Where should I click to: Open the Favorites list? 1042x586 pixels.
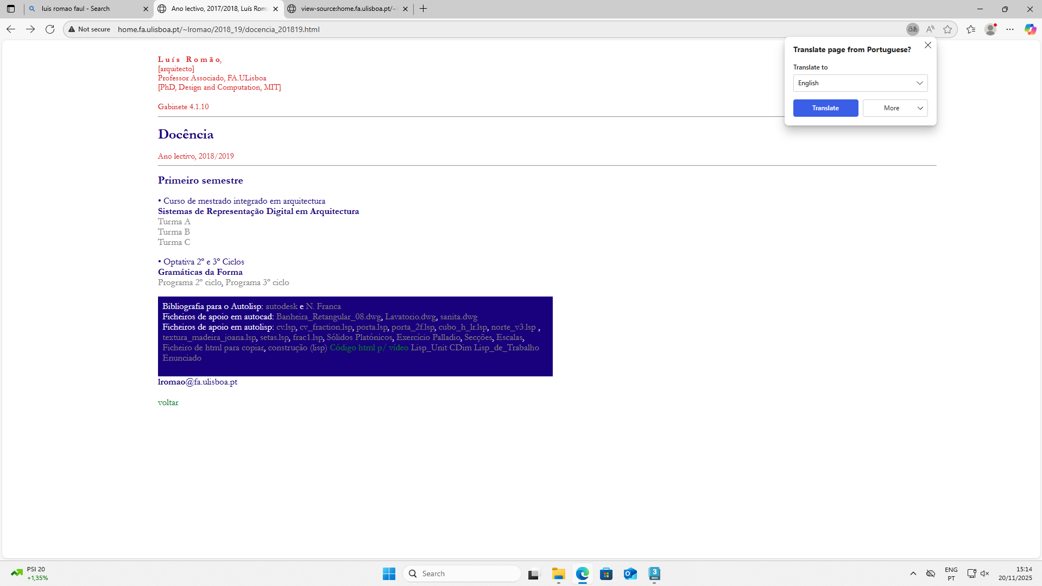[x=971, y=29]
